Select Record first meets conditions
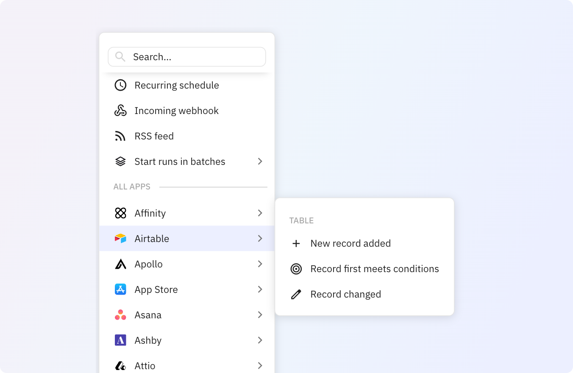This screenshot has width=573, height=373. (x=364, y=269)
